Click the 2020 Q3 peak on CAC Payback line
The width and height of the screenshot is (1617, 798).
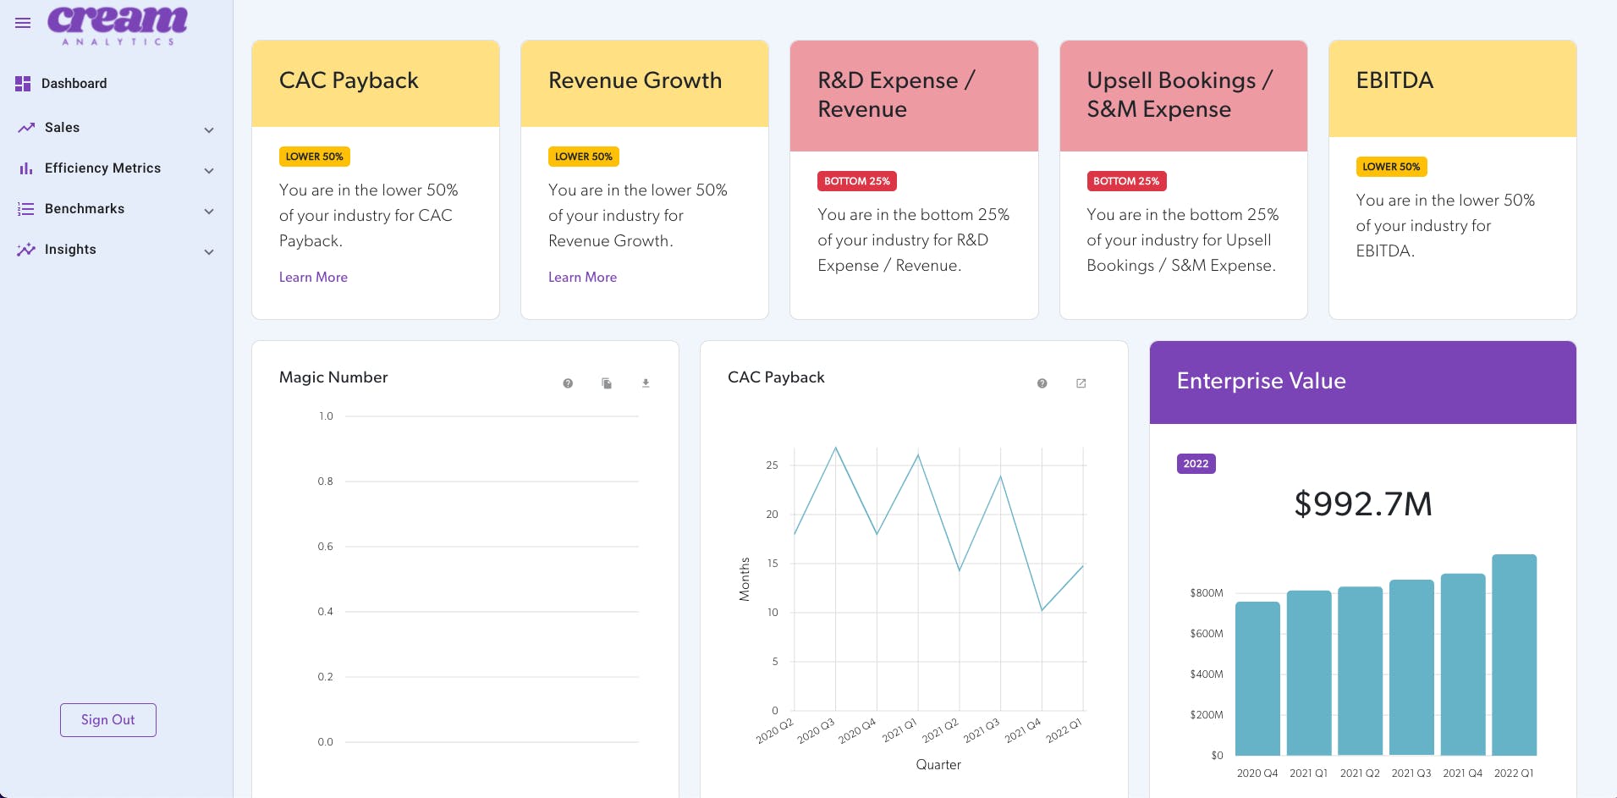(x=836, y=448)
